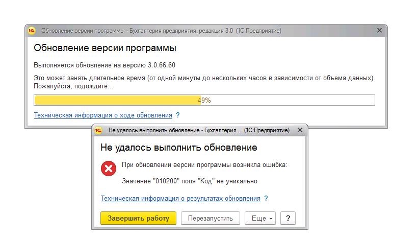Click the yellow progress bar at 49%
The height and width of the screenshot is (240, 418).
click(x=204, y=100)
